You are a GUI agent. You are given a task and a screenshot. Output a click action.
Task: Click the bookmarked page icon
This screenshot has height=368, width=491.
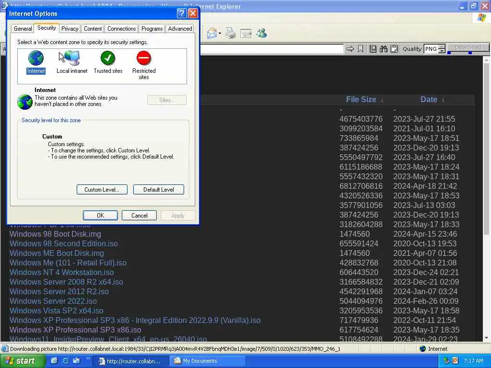pyautogui.click(x=373, y=49)
